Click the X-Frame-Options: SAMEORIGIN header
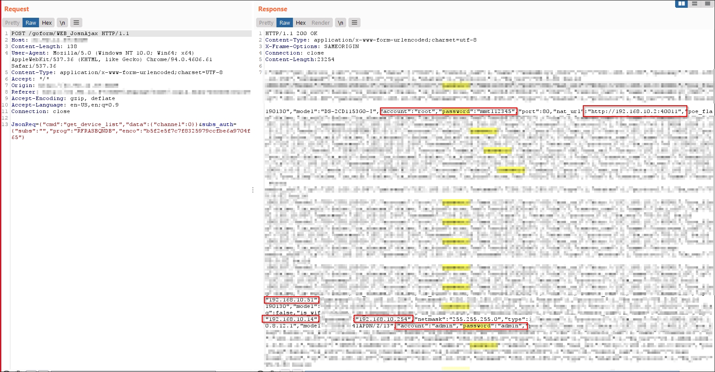 [312, 46]
